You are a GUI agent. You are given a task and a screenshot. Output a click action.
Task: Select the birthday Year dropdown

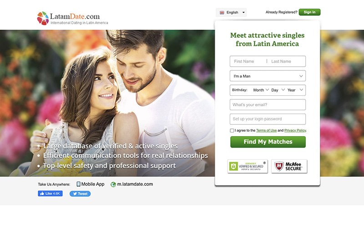295,90
